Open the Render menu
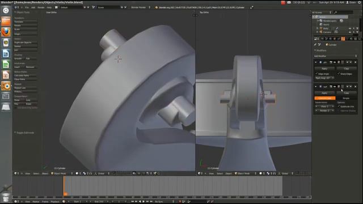The height and width of the screenshot is (204, 363). point(41,7)
